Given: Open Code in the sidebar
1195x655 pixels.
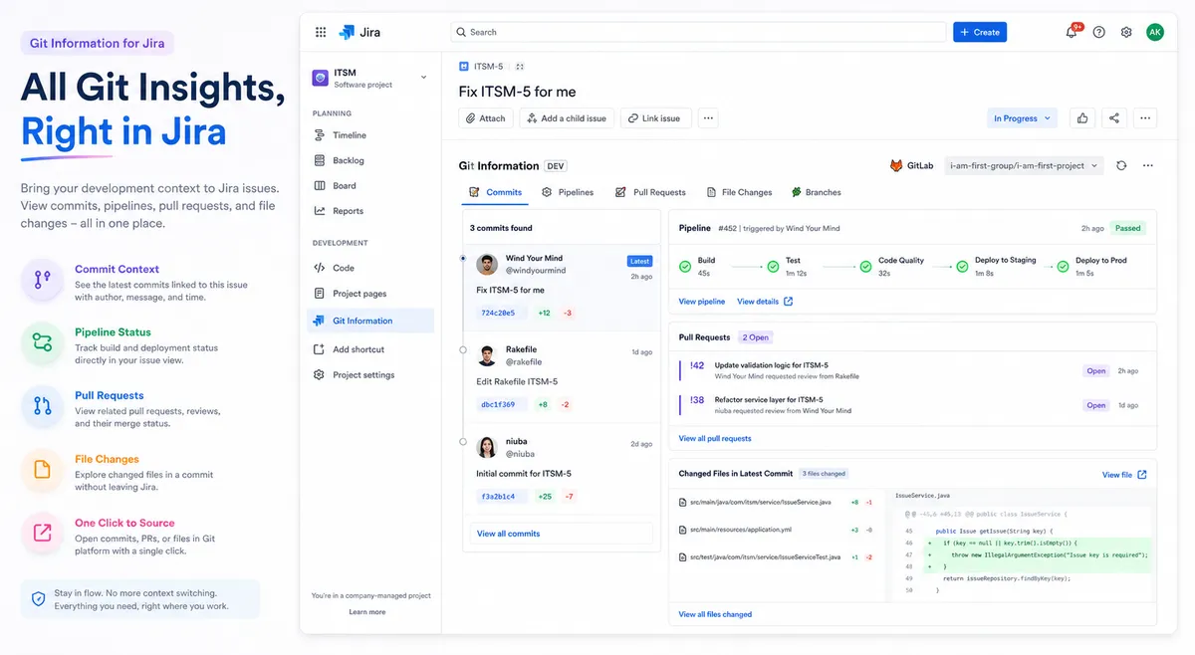Looking at the screenshot, I should coord(370,268).
